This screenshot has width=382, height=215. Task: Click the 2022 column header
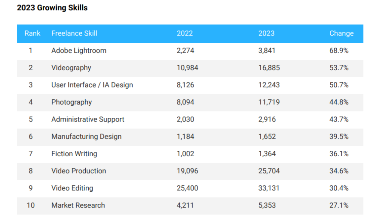[x=185, y=33]
